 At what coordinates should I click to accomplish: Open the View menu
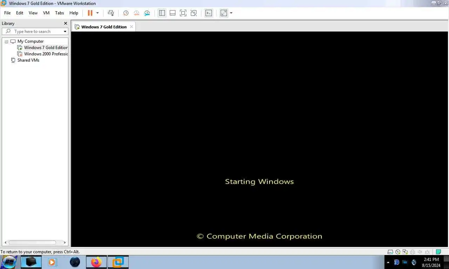[33, 13]
